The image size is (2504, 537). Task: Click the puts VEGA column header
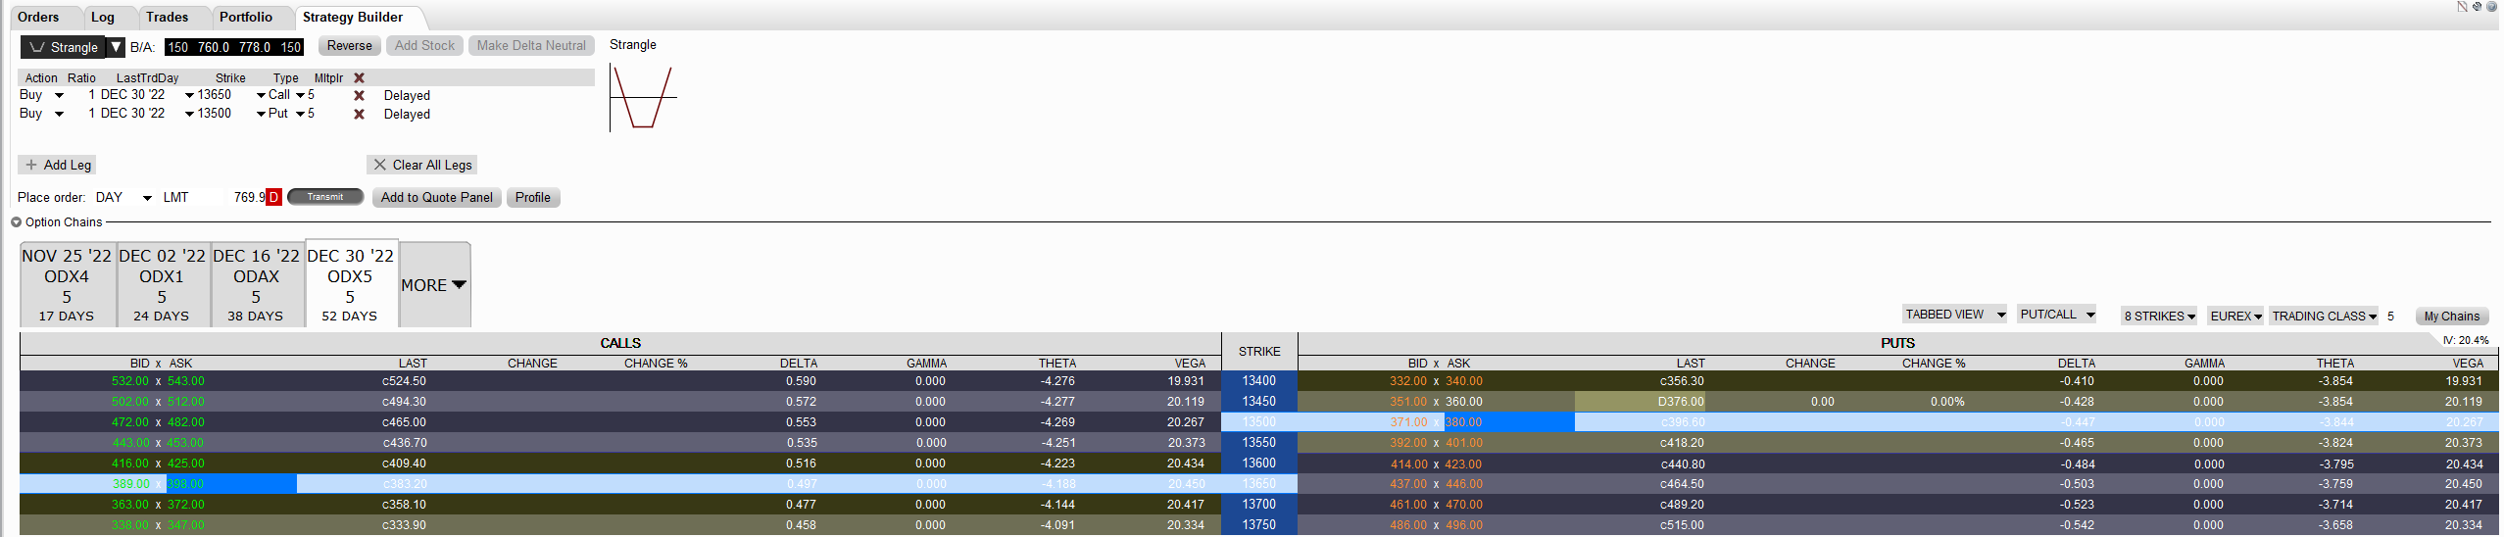pyautogui.click(x=2466, y=364)
